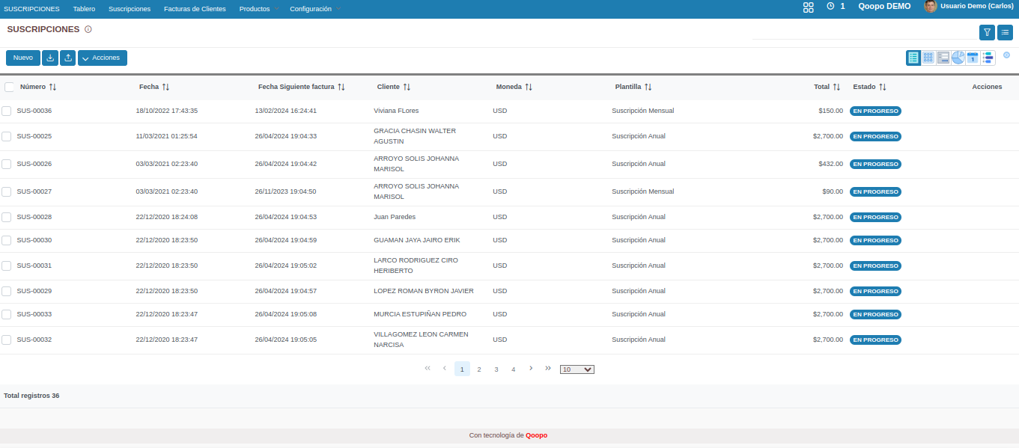Select the kanban grid view icon
This screenshot has height=448, width=1019.
[928, 58]
